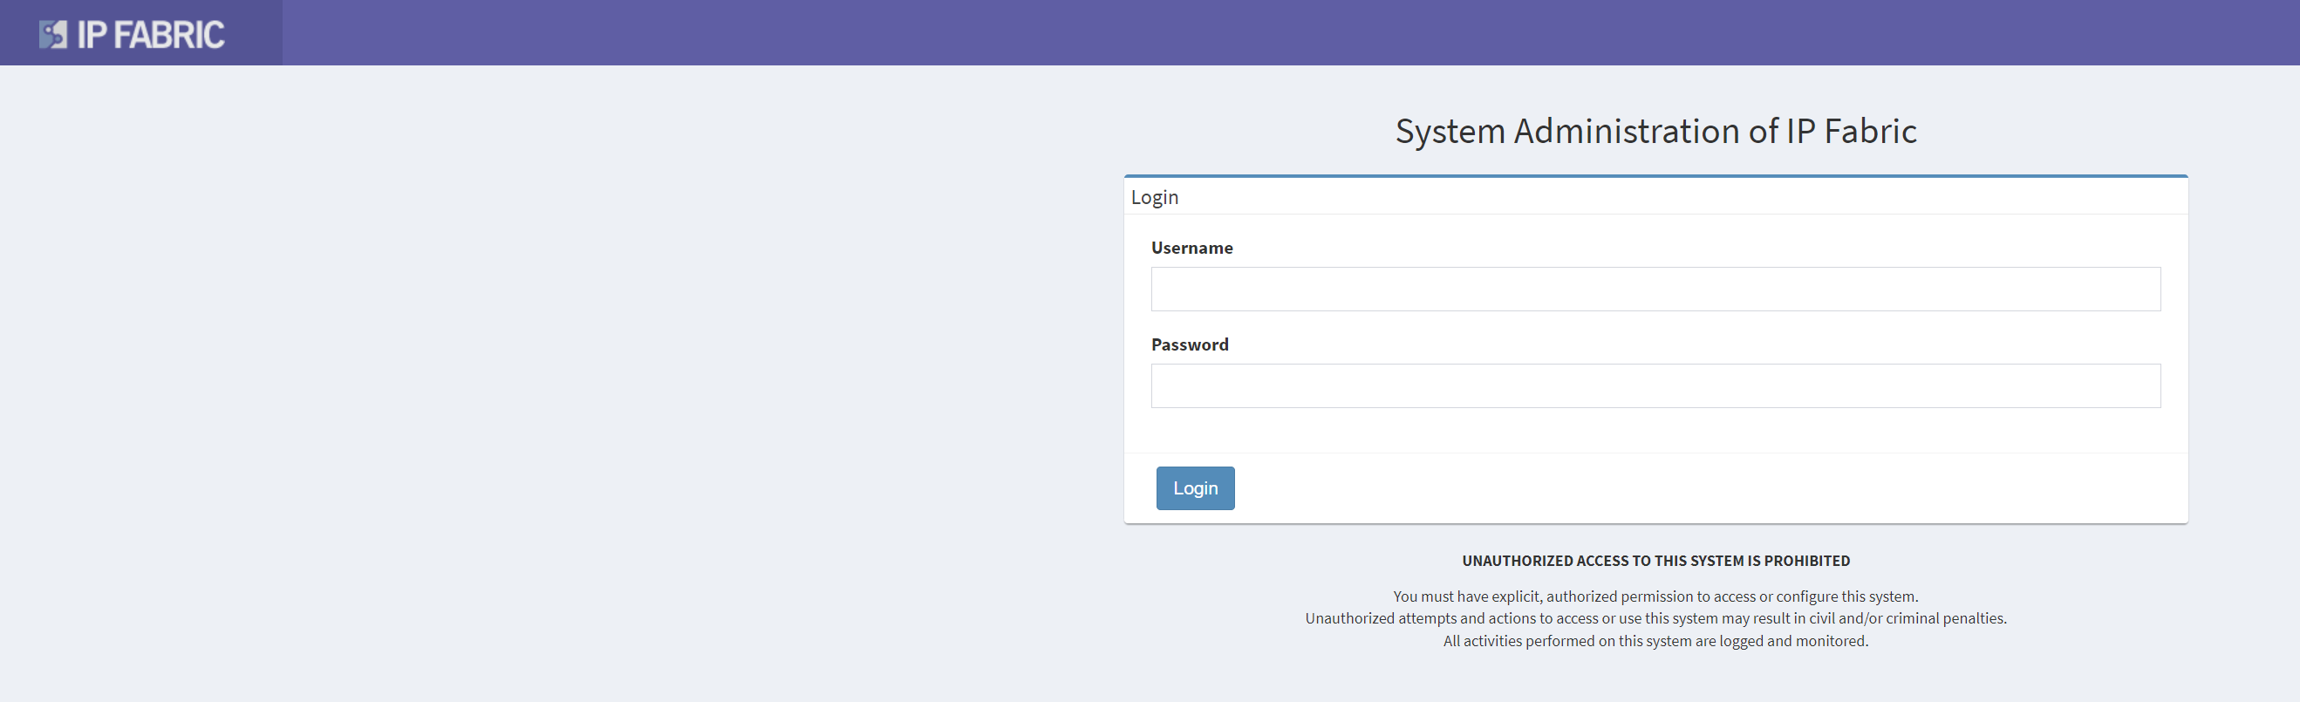Click the line about civil and/or criminal penalties
This screenshot has height=702, width=2300.
1655,618
